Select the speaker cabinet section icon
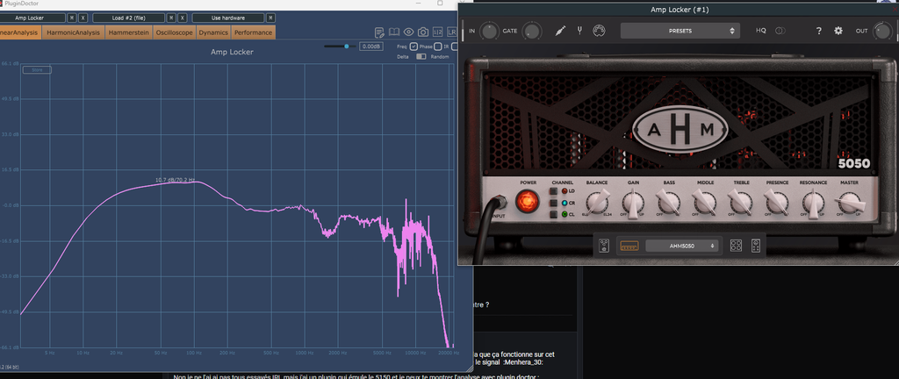899x379 pixels. 737,247
